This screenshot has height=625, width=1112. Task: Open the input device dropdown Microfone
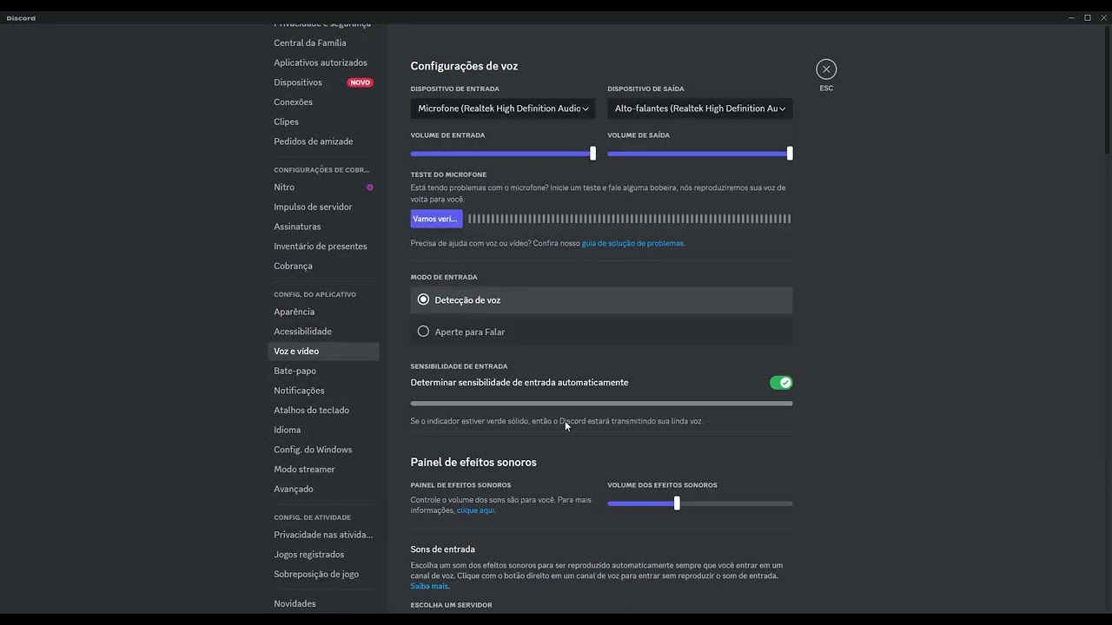tap(503, 109)
